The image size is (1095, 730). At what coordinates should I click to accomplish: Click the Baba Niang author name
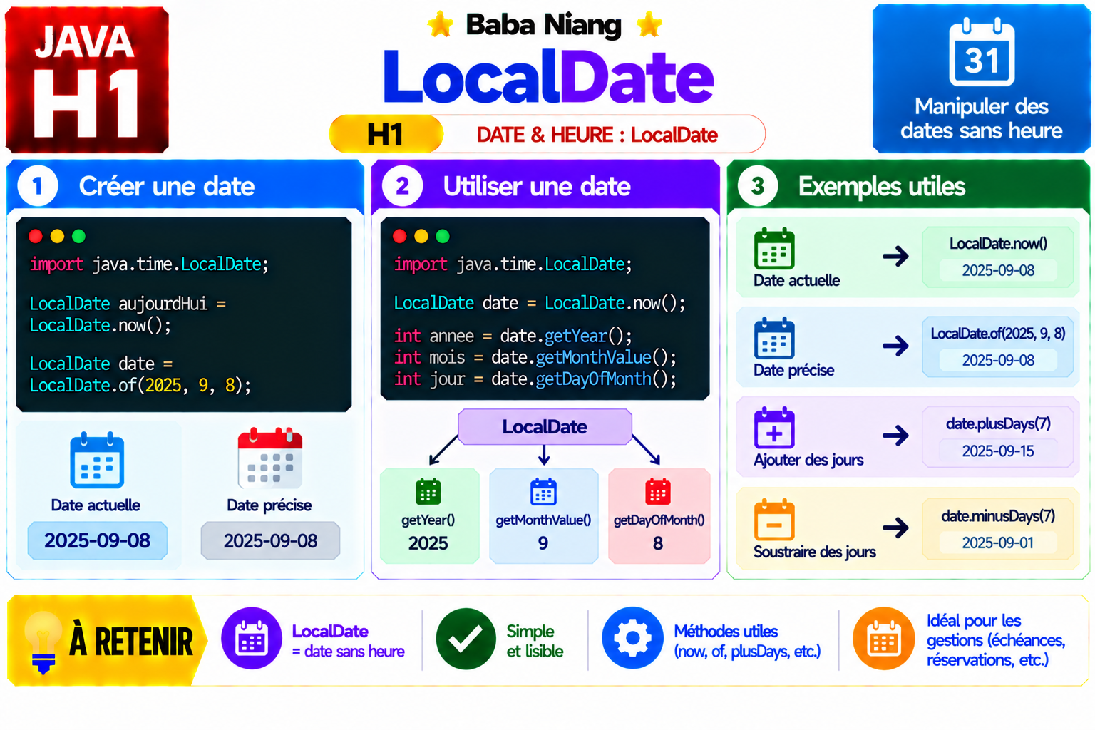point(544,25)
